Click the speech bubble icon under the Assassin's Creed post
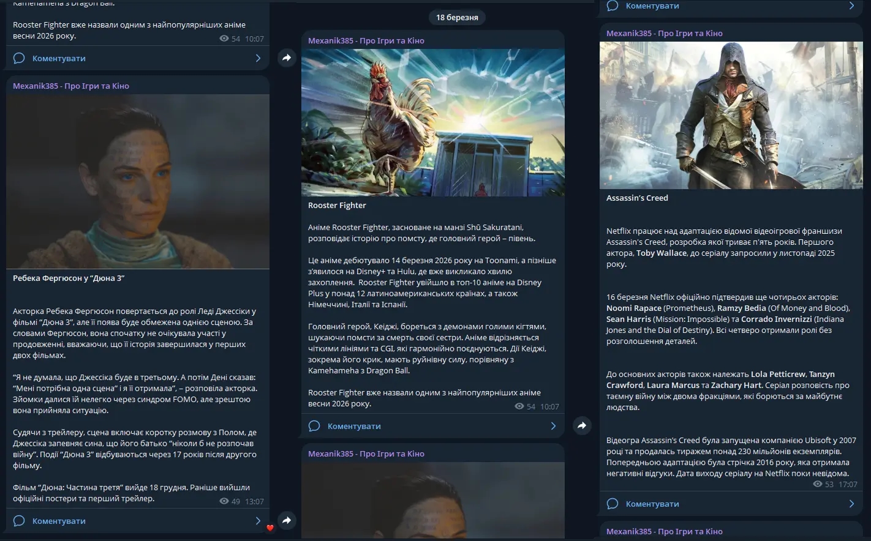 612,504
